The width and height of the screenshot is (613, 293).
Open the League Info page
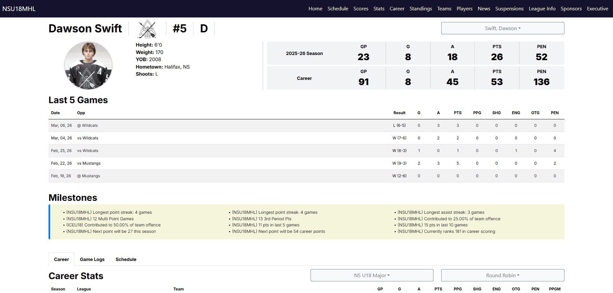[x=542, y=9]
